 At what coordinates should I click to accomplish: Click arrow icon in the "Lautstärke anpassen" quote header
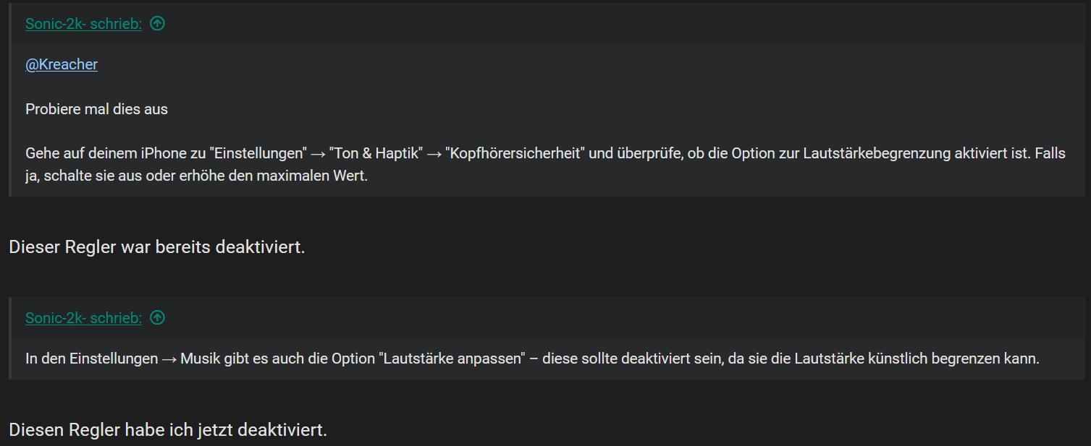(x=157, y=318)
